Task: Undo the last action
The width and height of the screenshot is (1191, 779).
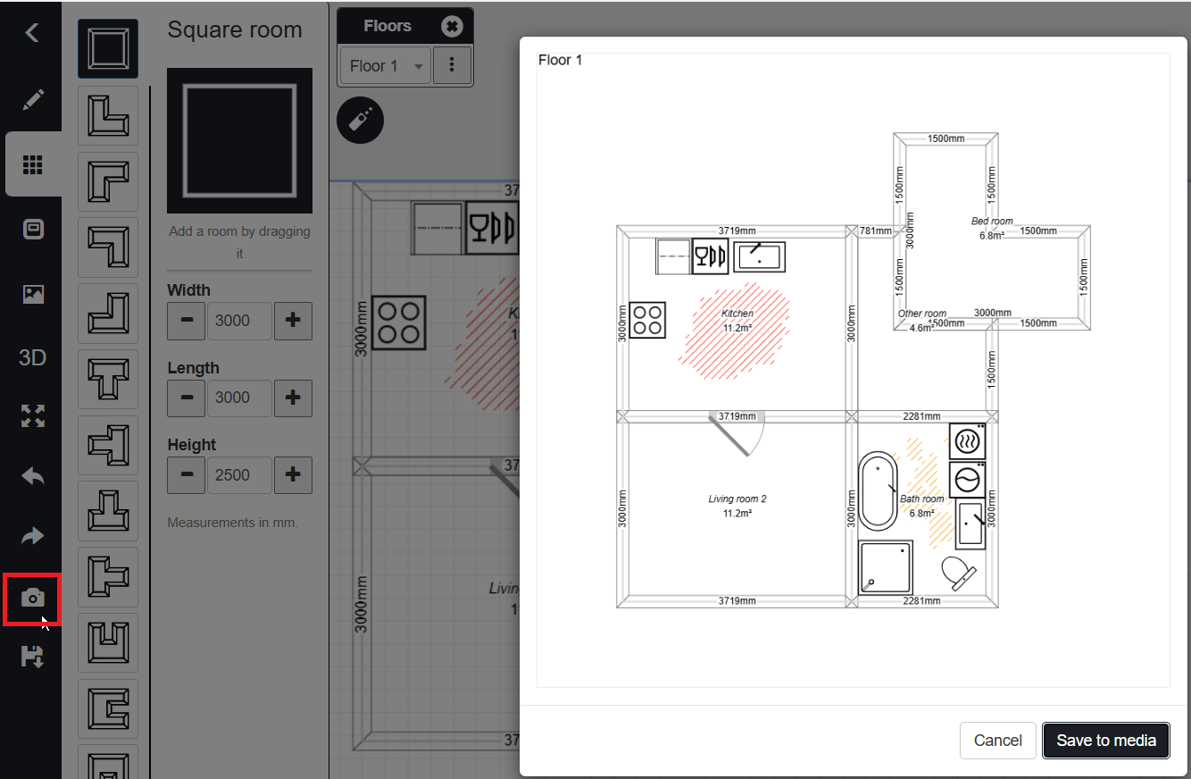Action: [33, 476]
